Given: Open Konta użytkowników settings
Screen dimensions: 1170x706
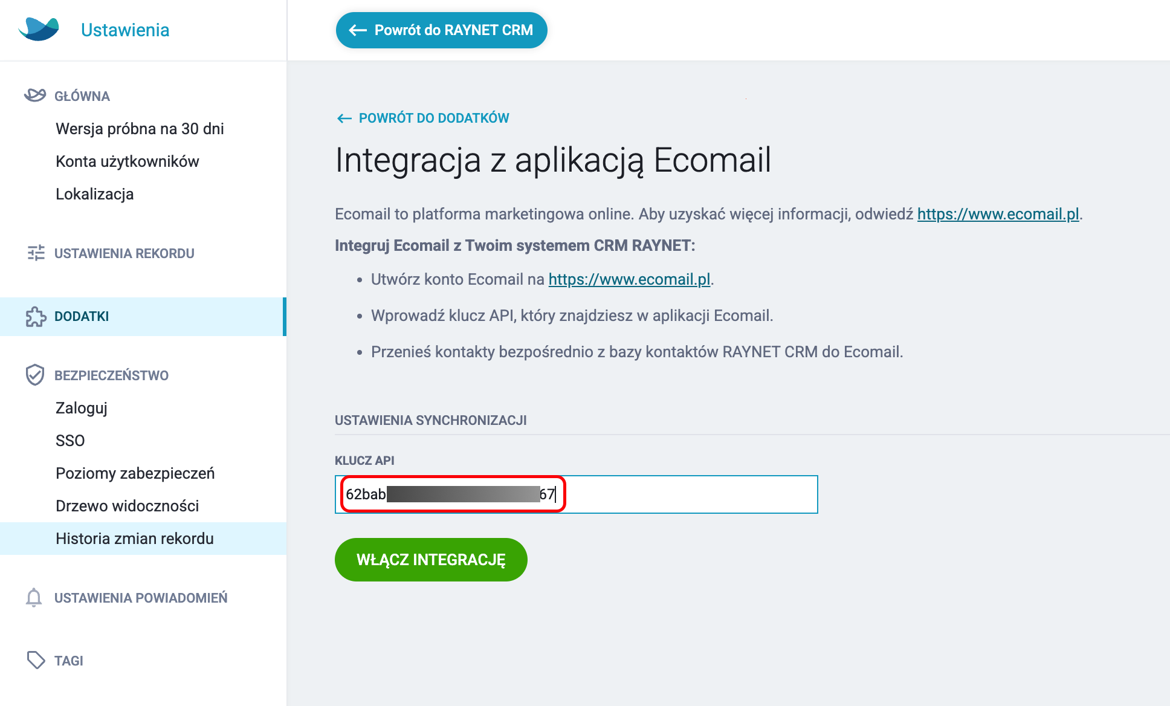Looking at the screenshot, I should pos(127,161).
